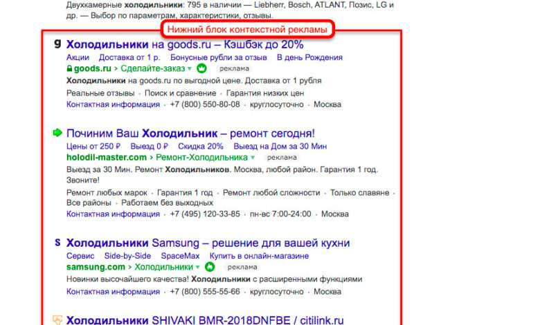Image resolution: width=540 pixels, height=325 pixels.
Task: Click the 'SpaceMax' sitelink
Action: (x=180, y=256)
